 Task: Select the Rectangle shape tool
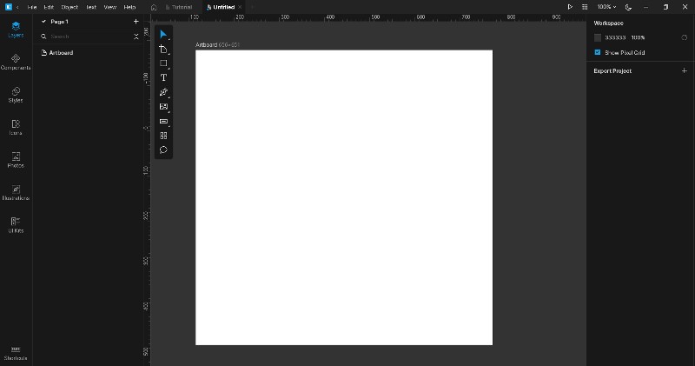(x=163, y=63)
